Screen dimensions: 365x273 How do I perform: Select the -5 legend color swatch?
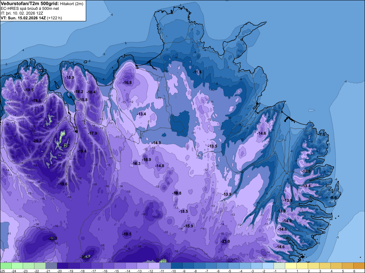pos(234,266)
